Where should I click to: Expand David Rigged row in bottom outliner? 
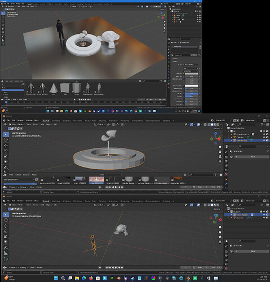[x=232, y=214]
